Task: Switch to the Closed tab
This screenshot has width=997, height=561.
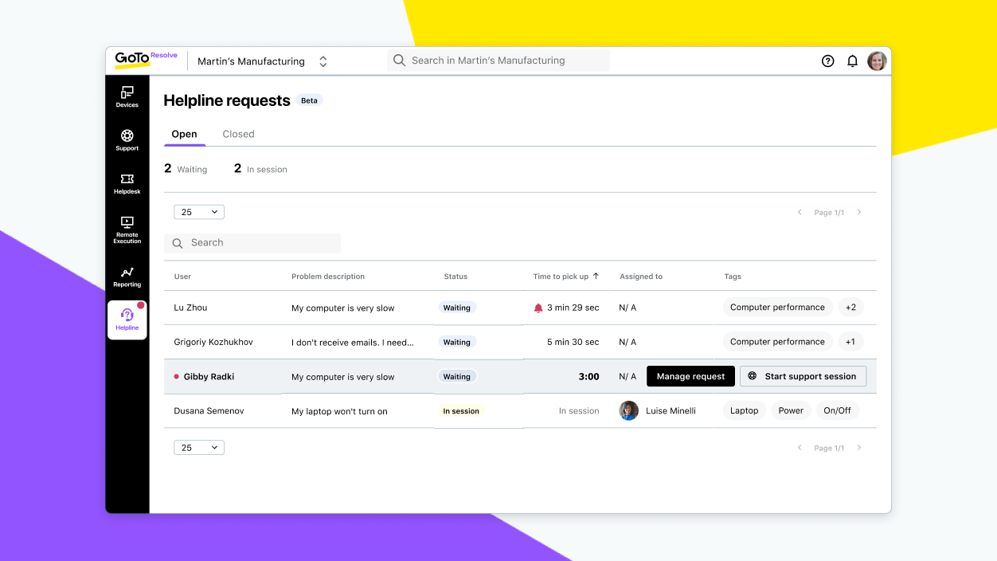Action: click(238, 134)
